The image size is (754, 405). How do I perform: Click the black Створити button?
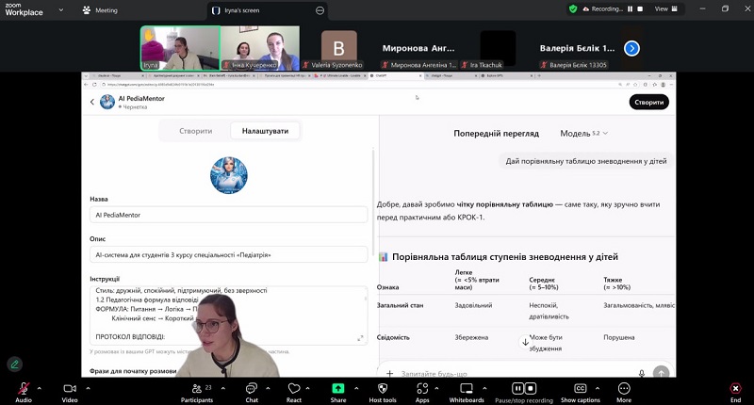point(648,102)
